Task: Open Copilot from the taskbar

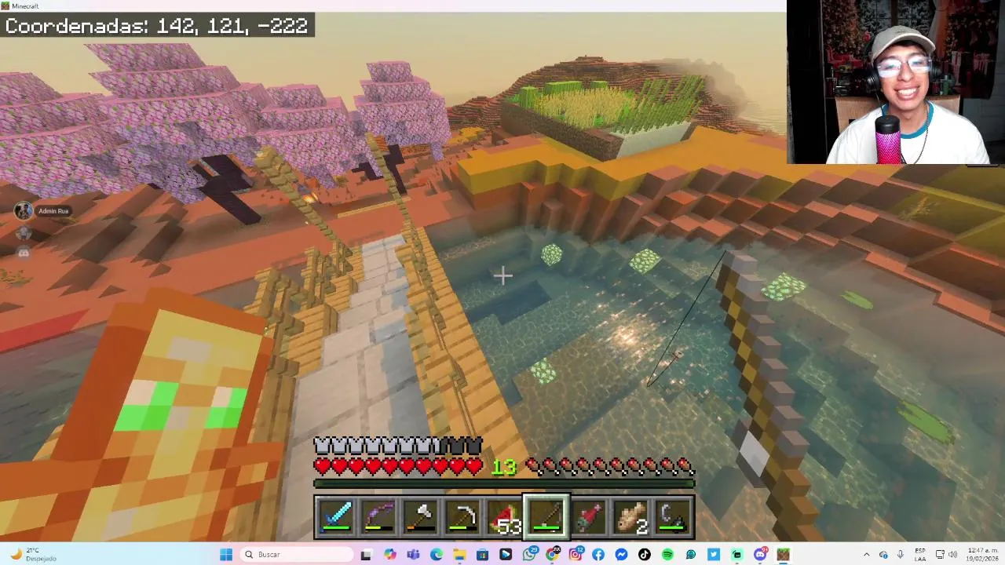Action: click(389, 554)
